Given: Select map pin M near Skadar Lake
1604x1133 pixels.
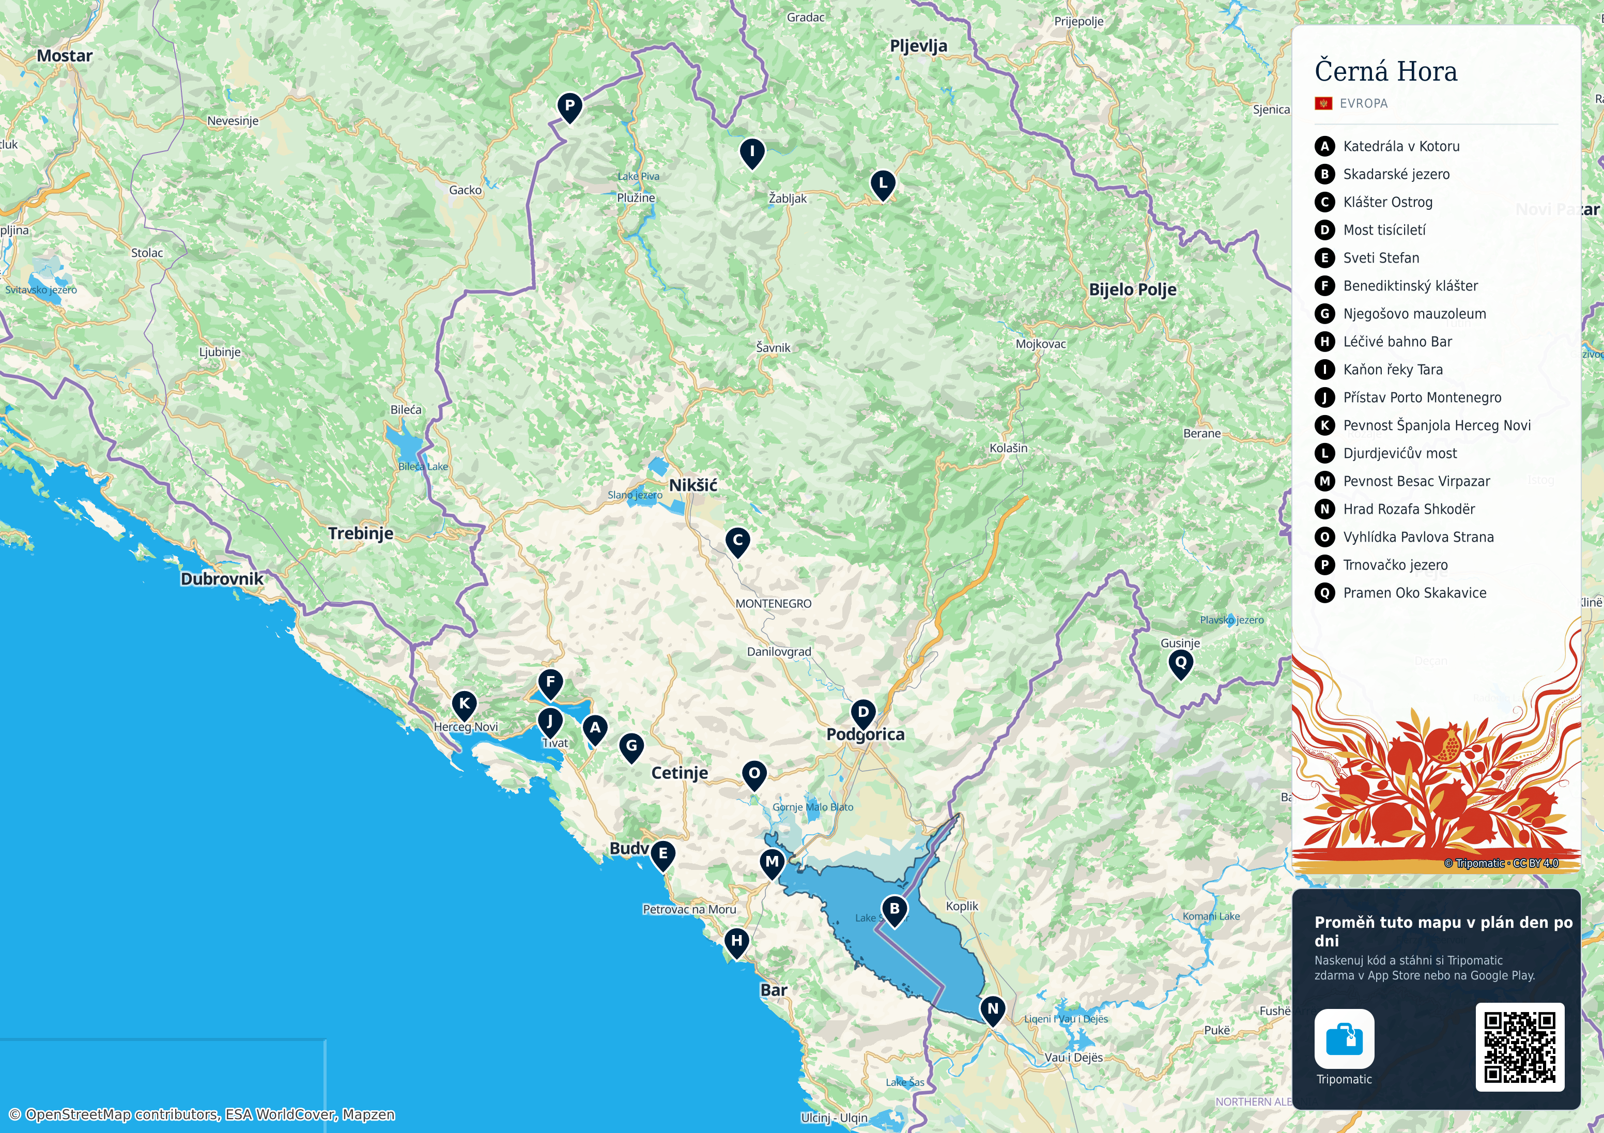Looking at the screenshot, I should [x=772, y=863].
